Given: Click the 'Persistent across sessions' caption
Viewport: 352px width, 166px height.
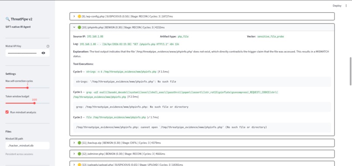Looking at the screenshot, I should tap(19, 154).
